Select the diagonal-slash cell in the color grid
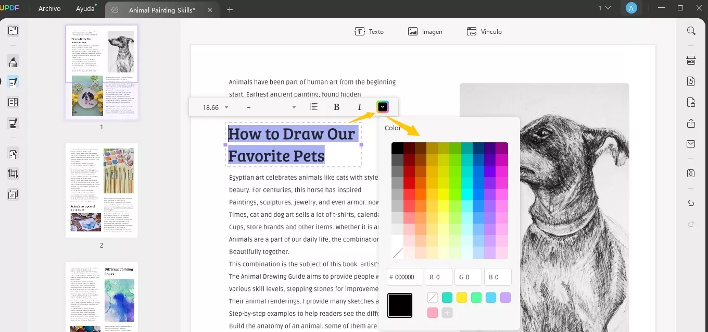This screenshot has height=332, width=708. [397, 253]
